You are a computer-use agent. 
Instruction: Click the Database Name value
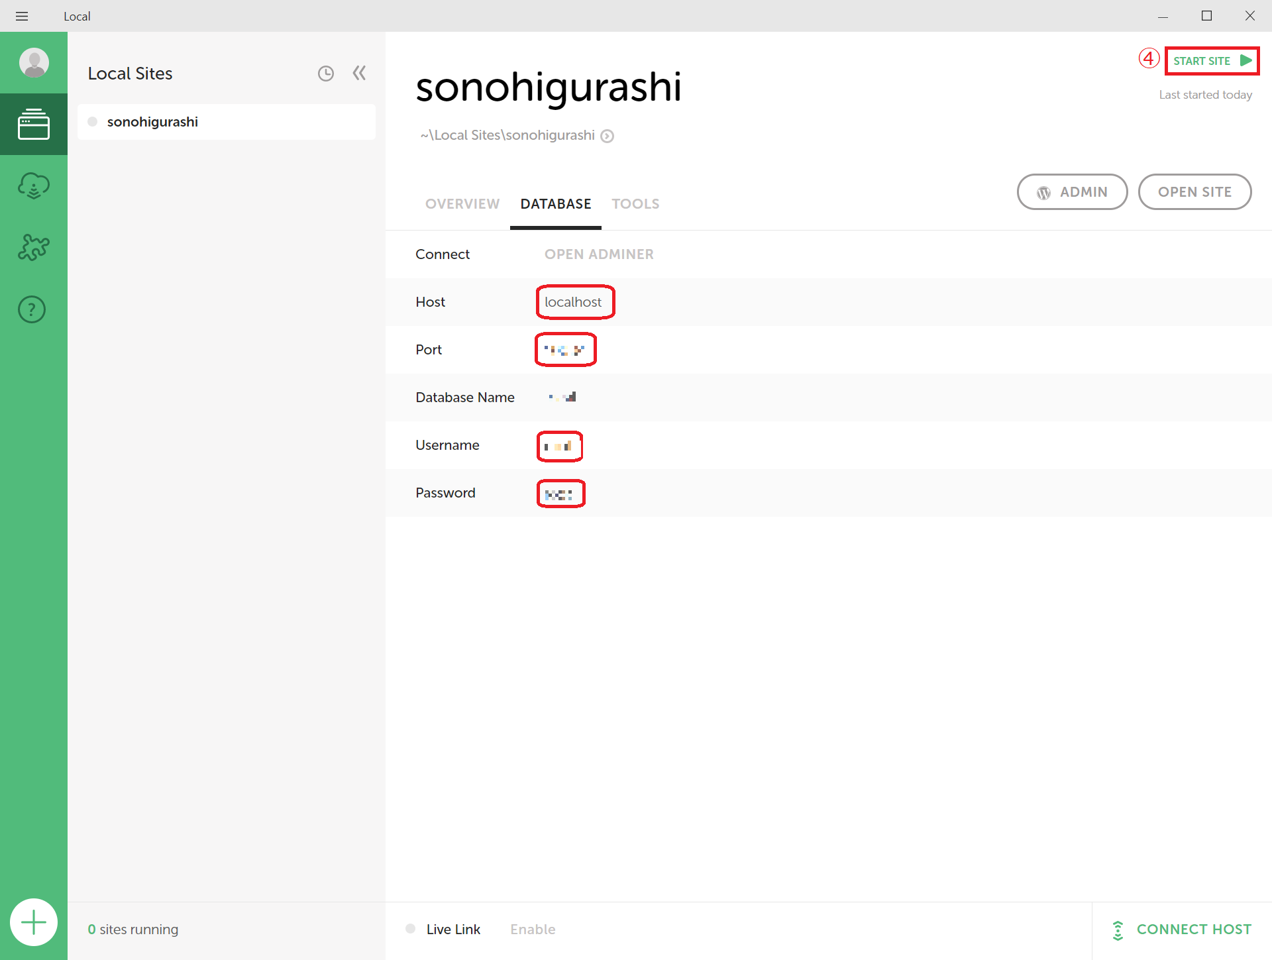pos(562,398)
